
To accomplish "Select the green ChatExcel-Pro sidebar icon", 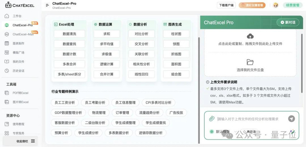I will coord(7,25).
